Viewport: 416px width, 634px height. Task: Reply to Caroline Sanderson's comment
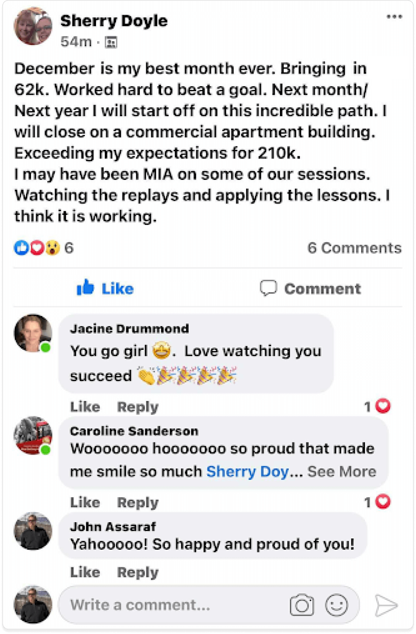(138, 503)
